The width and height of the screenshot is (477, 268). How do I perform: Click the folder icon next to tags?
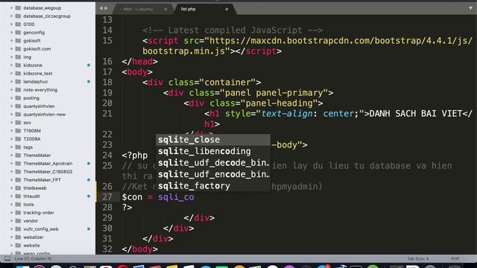(x=18, y=147)
